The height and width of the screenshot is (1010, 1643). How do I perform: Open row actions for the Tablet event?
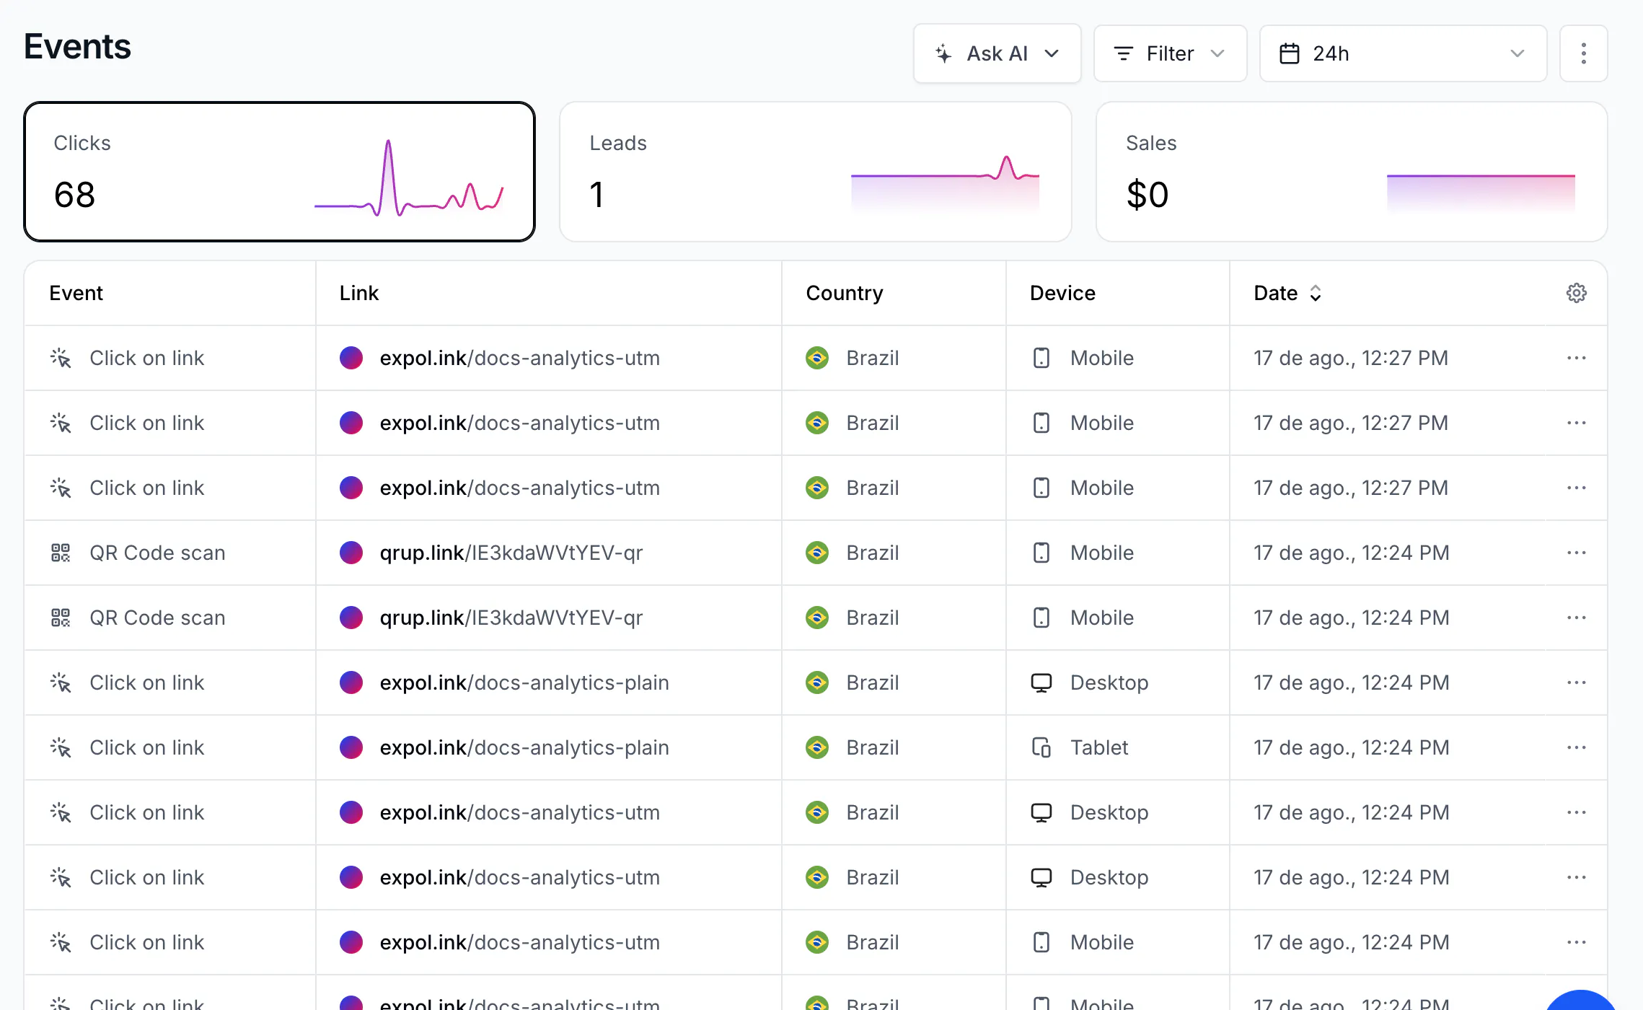[1576, 747]
